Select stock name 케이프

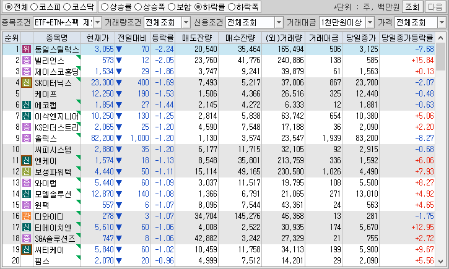46,94
